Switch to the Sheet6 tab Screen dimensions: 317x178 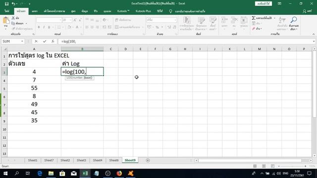coord(114,160)
